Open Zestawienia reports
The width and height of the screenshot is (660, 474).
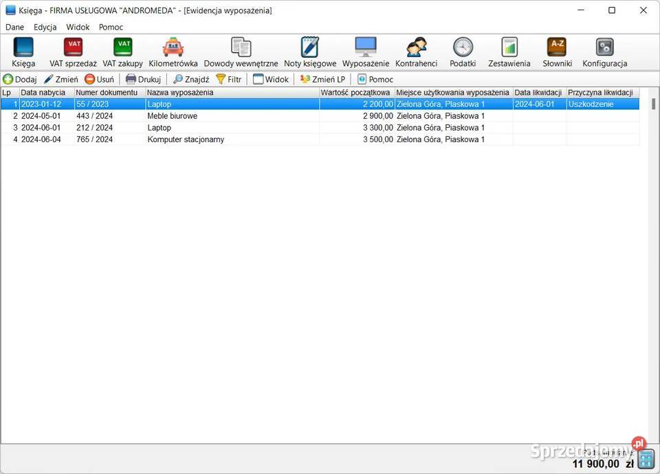tap(509, 52)
